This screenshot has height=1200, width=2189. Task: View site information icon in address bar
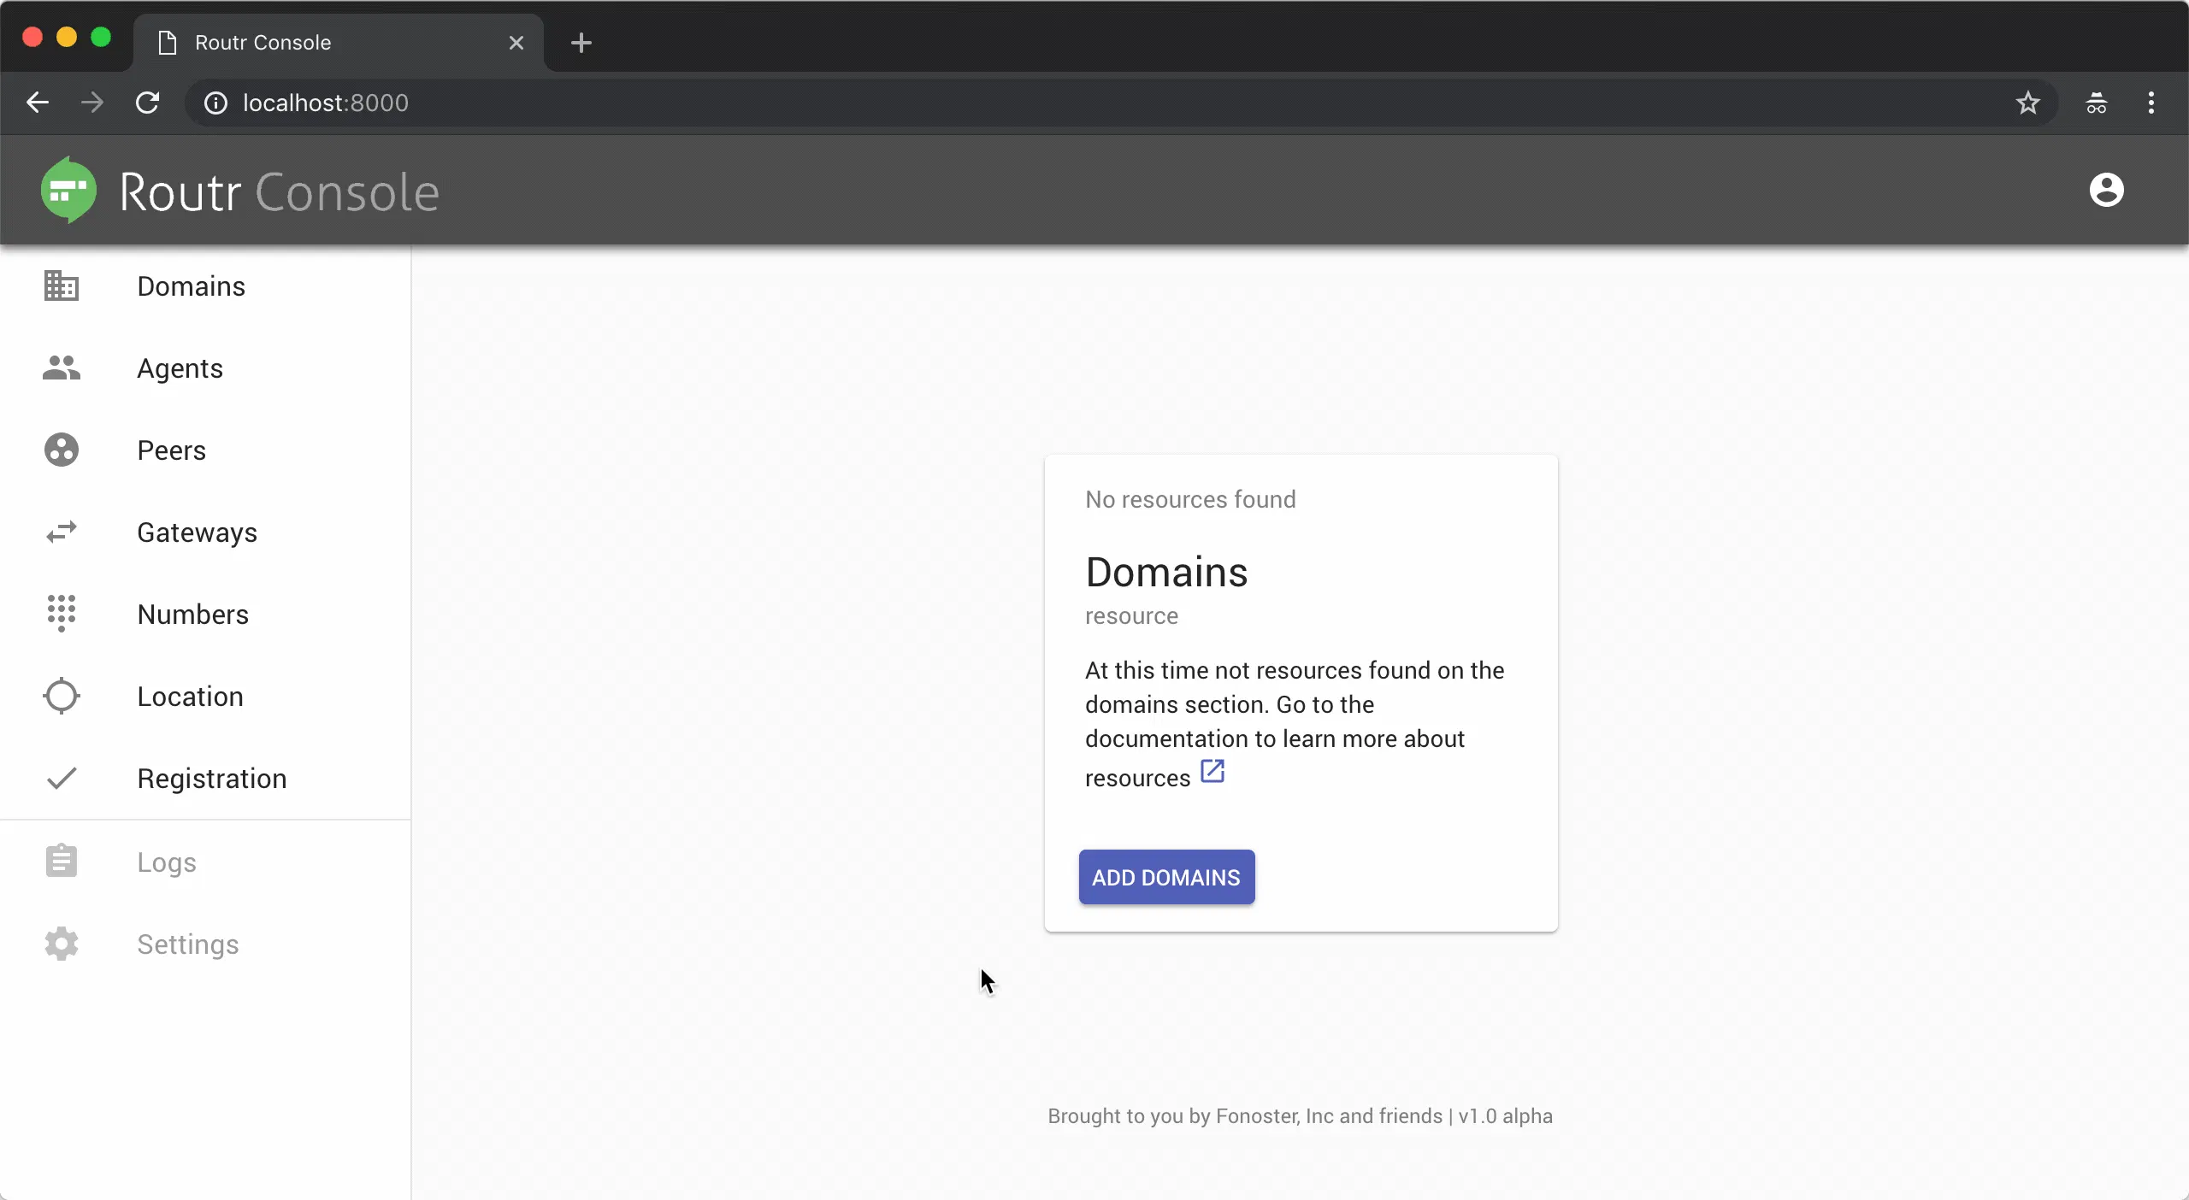[215, 103]
